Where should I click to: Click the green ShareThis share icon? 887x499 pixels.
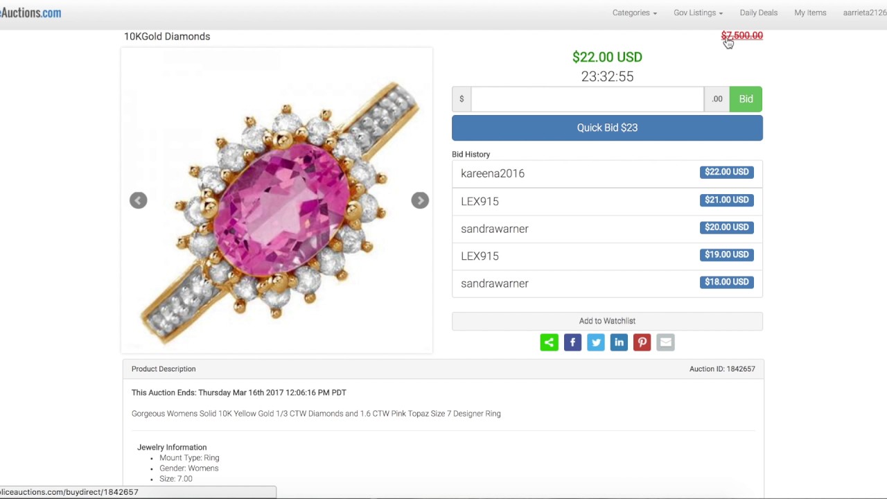pyautogui.click(x=549, y=342)
